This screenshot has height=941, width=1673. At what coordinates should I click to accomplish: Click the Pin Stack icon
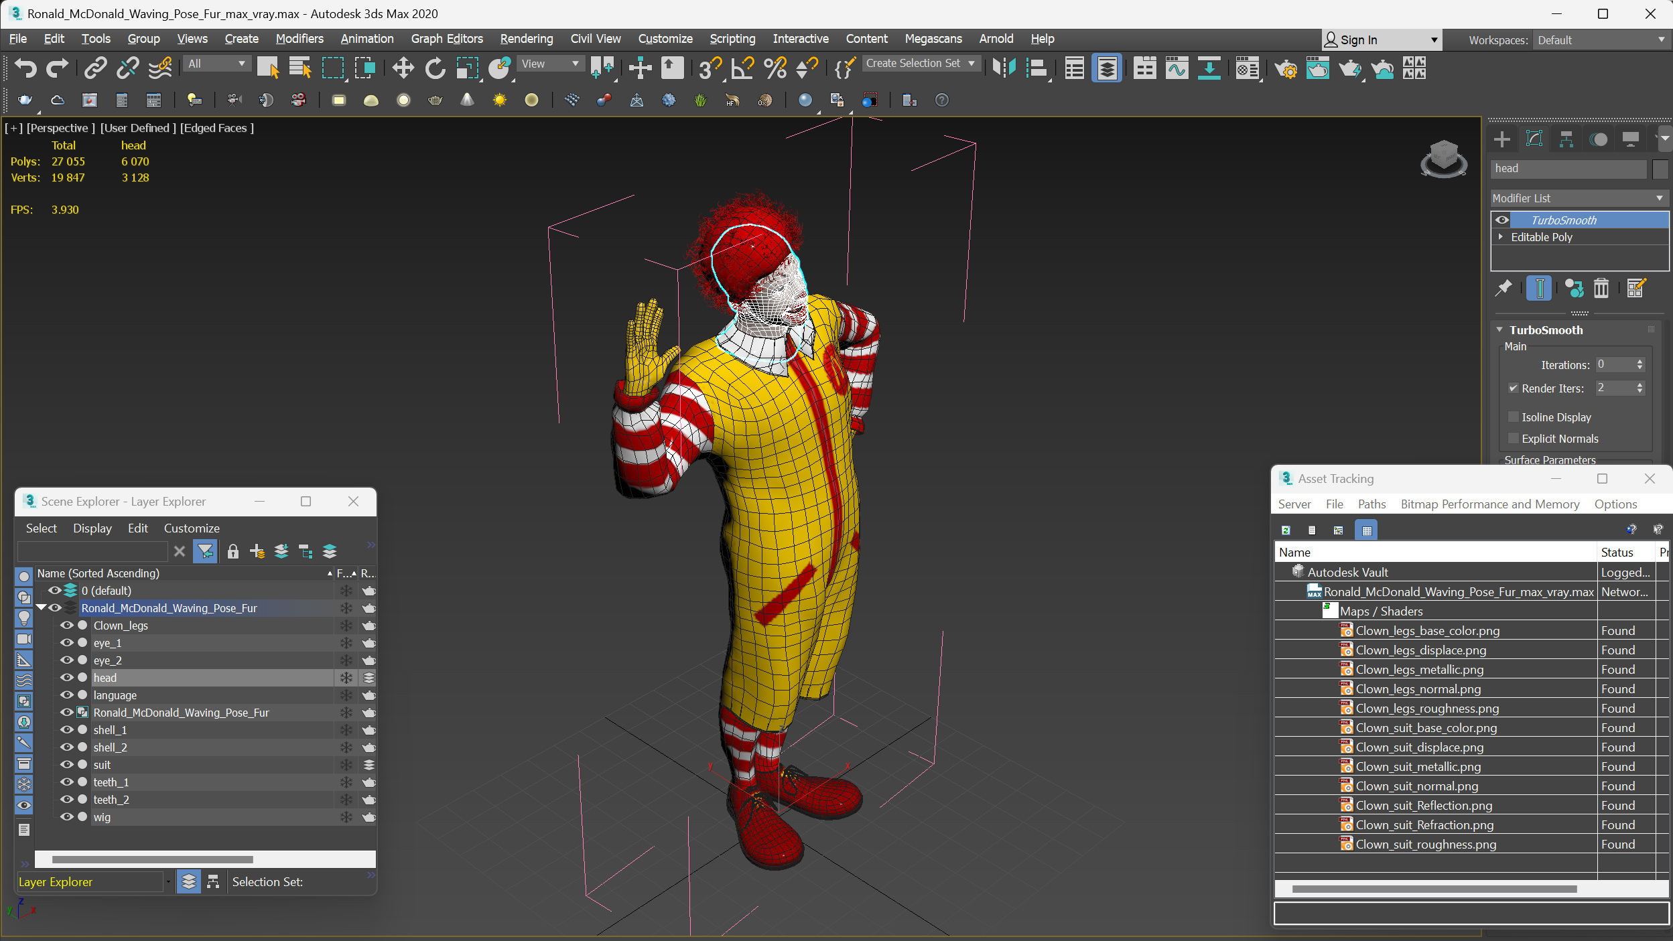[x=1503, y=289]
